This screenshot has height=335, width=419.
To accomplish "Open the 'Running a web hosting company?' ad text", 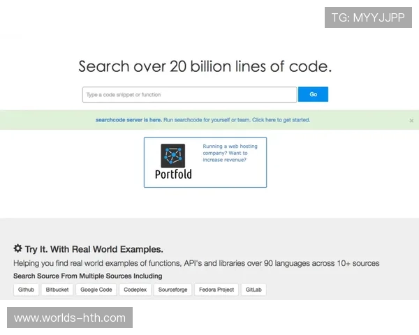I will click(x=225, y=153).
